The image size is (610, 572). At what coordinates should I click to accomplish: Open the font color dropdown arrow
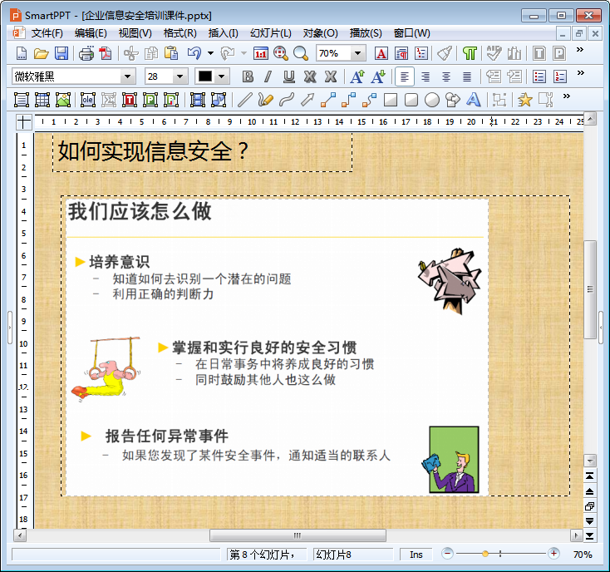(221, 76)
